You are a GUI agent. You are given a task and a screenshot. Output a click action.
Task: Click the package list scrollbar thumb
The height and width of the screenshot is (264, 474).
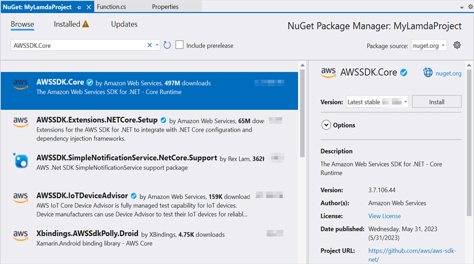click(302, 113)
